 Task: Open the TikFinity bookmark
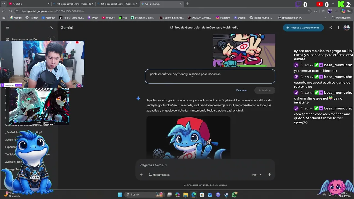point(32,18)
